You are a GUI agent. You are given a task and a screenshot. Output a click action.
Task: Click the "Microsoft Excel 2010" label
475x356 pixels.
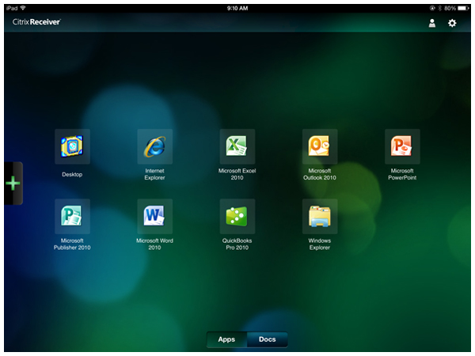pyautogui.click(x=237, y=174)
